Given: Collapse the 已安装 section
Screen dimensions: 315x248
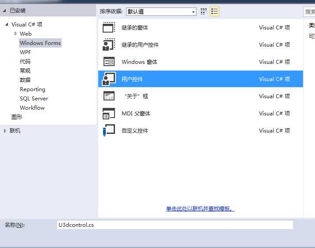Looking at the screenshot, I should click(x=5, y=11).
